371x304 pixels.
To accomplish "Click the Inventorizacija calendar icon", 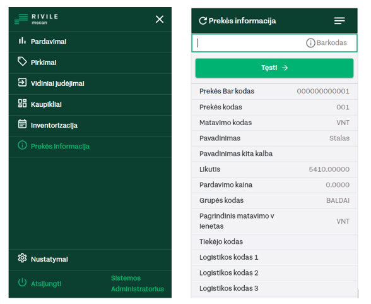I will [x=22, y=124].
